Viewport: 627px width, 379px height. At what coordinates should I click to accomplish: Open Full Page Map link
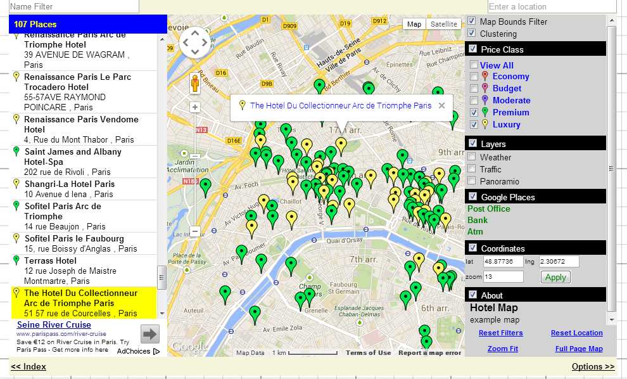pyautogui.click(x=579, y=349)
